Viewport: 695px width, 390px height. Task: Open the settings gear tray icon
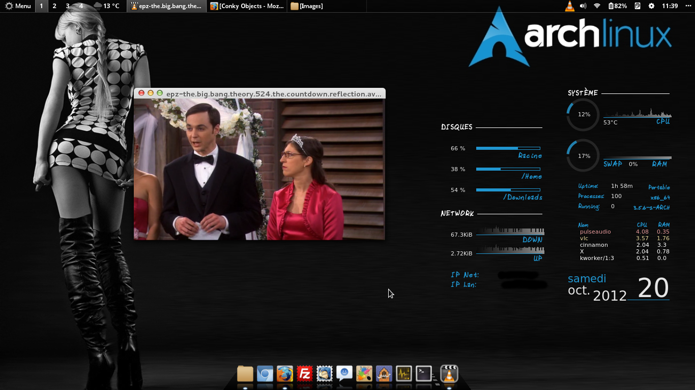click(651, 6)
